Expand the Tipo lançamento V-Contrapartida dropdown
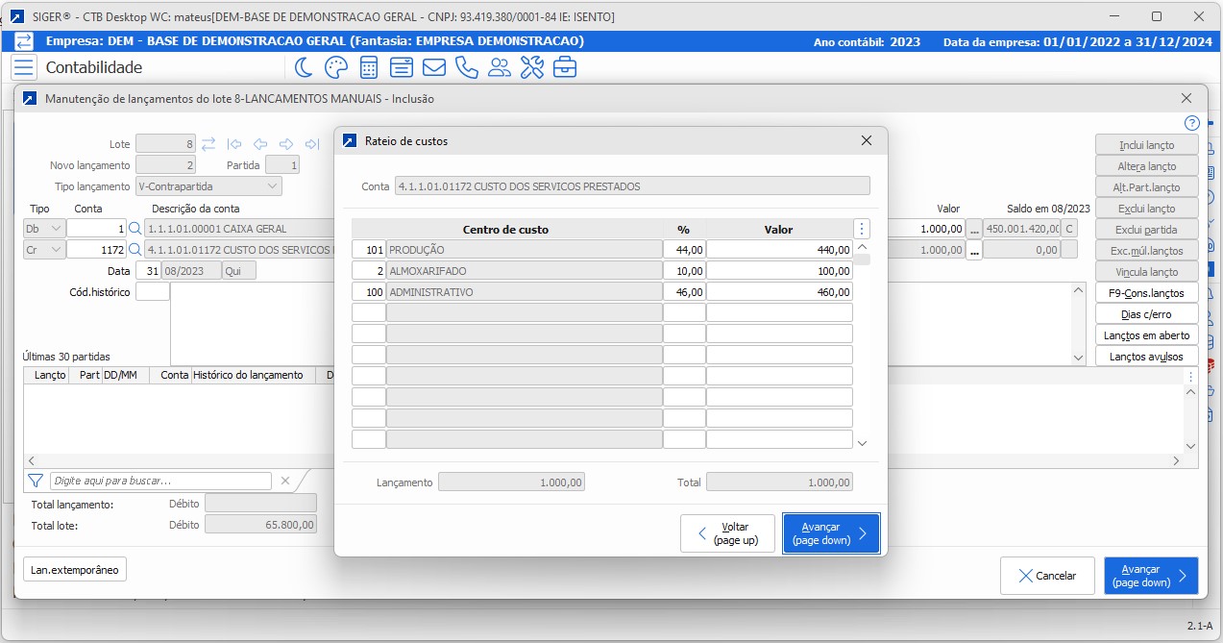 pos(272,186)
